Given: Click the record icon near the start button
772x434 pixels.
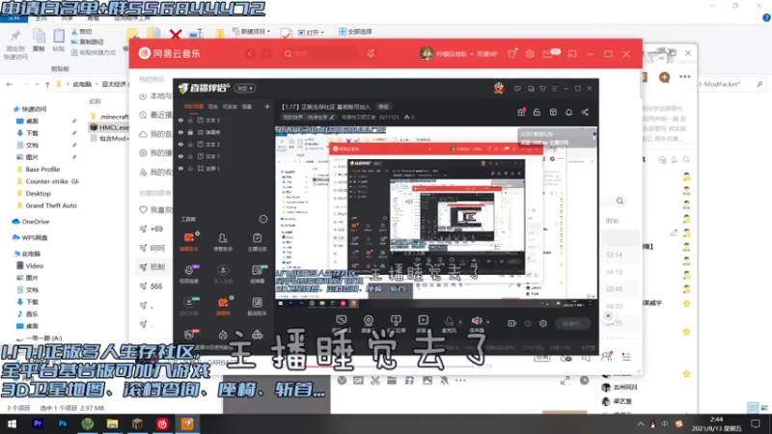Looking at the screenshot, I should [512, 323].
